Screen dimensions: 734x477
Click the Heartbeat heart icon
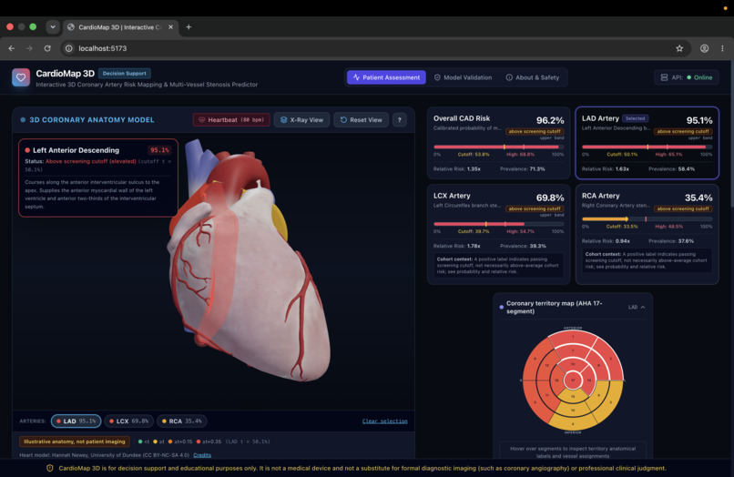202,120
